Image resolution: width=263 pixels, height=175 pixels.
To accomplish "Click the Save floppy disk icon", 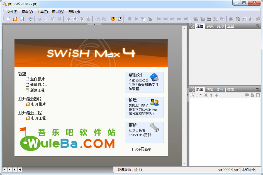I will tap(22, 19).
